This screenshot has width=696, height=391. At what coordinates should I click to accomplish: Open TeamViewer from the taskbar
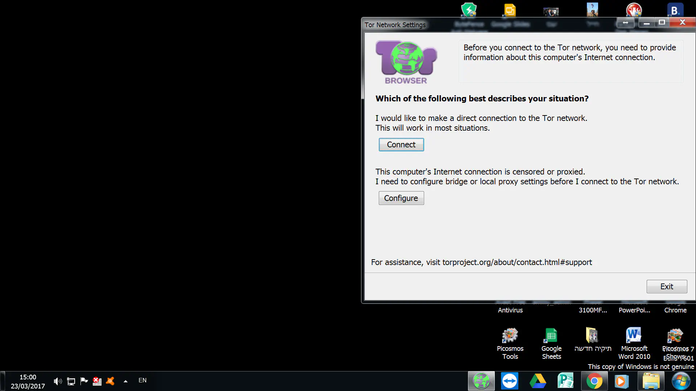(509, 381)
